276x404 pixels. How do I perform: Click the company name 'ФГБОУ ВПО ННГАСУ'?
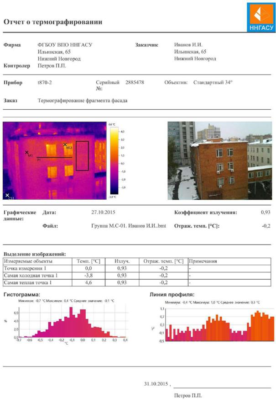65,45
